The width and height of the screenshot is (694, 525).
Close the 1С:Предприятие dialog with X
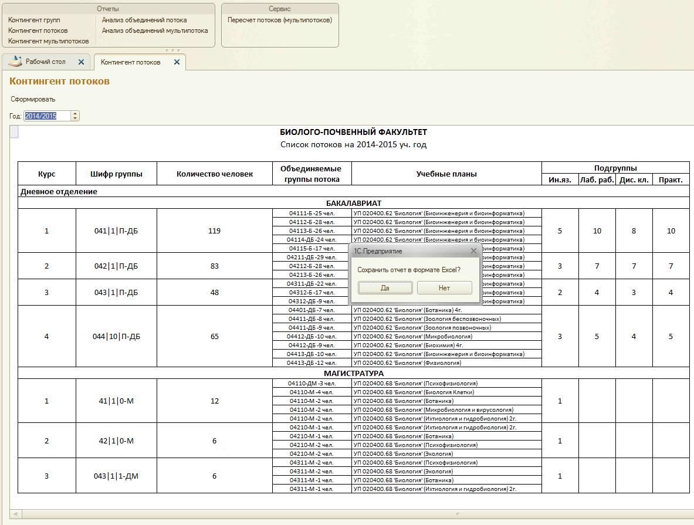tap(473, 251)
